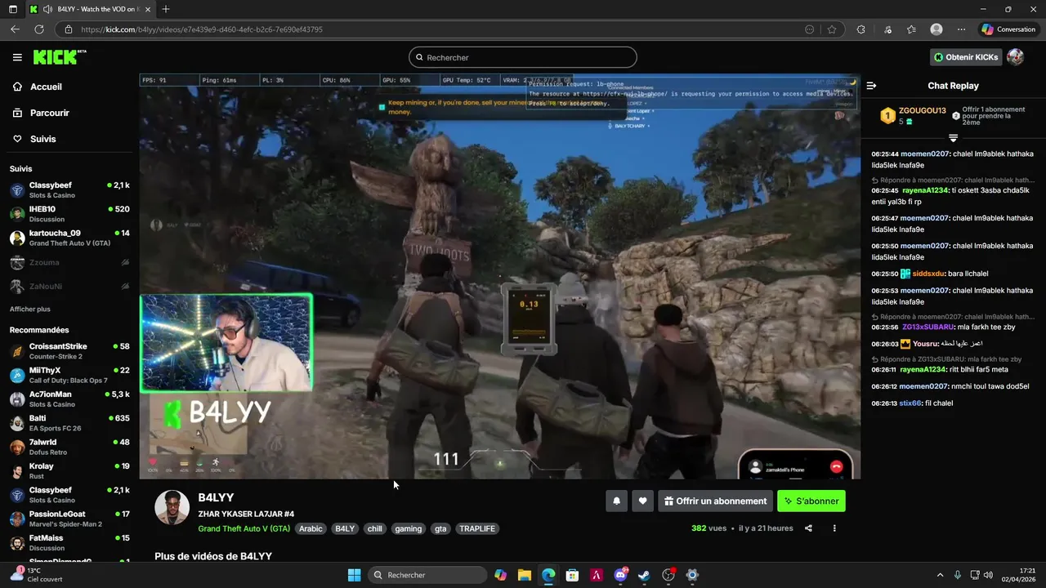
Task: Click Offrir un abonnement button
Action: (715, 501)
